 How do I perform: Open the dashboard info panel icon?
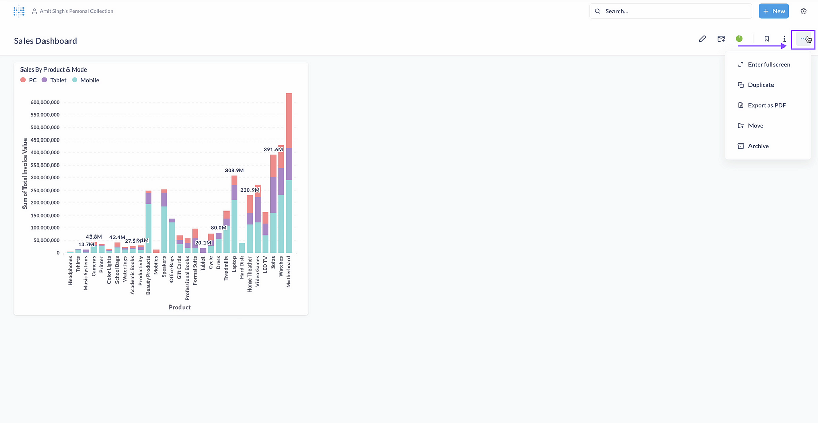[x=784, y=39]
